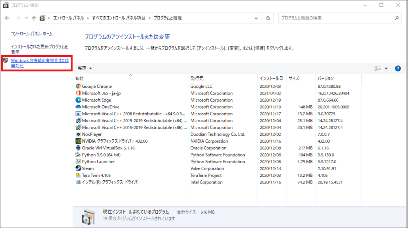
Task: Select the NoxPlayer row name
Action: tap(92, 134)
